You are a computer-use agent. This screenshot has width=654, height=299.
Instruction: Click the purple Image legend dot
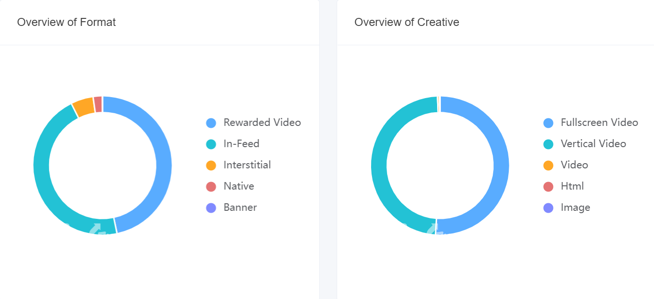click(548, 208)
